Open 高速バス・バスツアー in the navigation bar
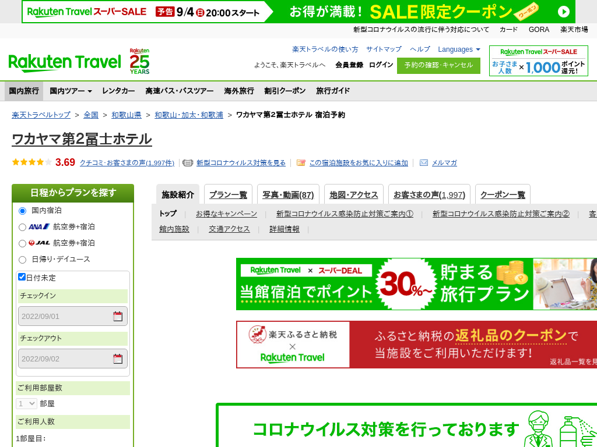 pyautogui.click(x=180, y=91)
